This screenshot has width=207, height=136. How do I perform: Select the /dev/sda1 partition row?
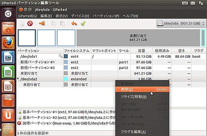(111, 56)
